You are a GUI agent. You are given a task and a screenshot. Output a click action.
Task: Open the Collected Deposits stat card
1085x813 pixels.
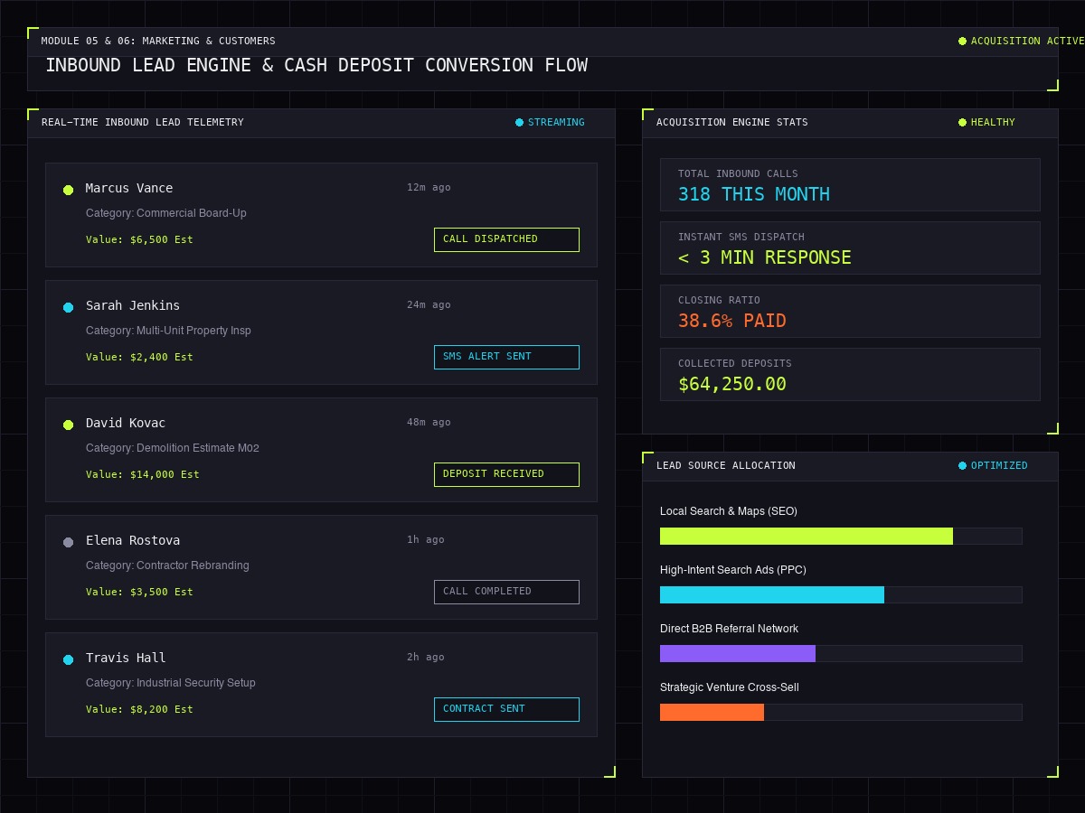coord(850,374)
